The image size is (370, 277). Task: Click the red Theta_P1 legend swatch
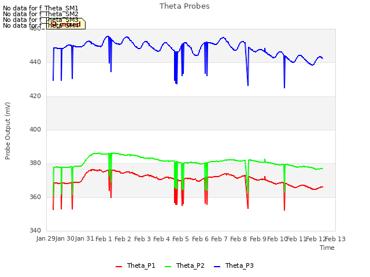[119, 267]
